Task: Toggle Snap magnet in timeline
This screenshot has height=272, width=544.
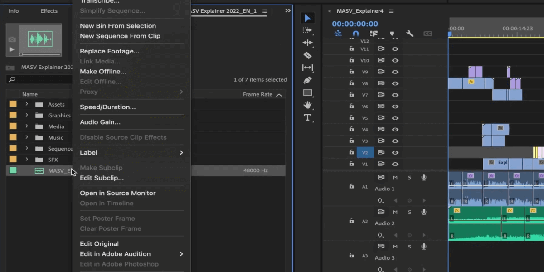Action: (356, 34)
